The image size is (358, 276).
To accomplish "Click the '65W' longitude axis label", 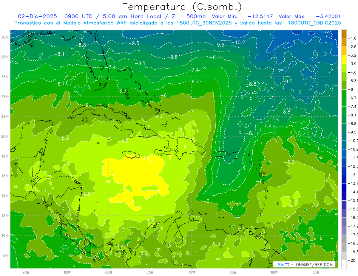I will tap(233, 272).
